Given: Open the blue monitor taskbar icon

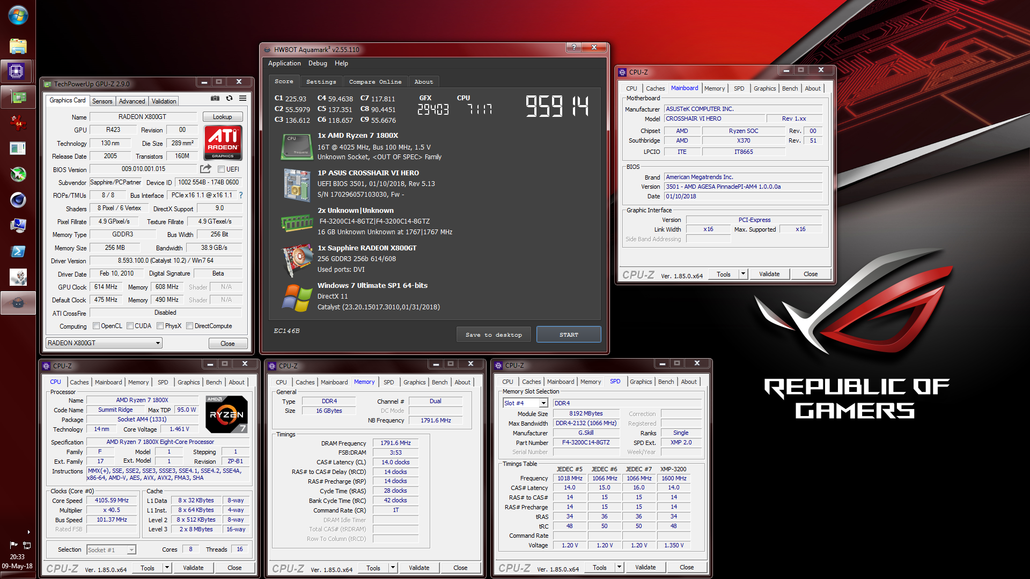Looking at the screenshot, I should (x=18, y=226).
